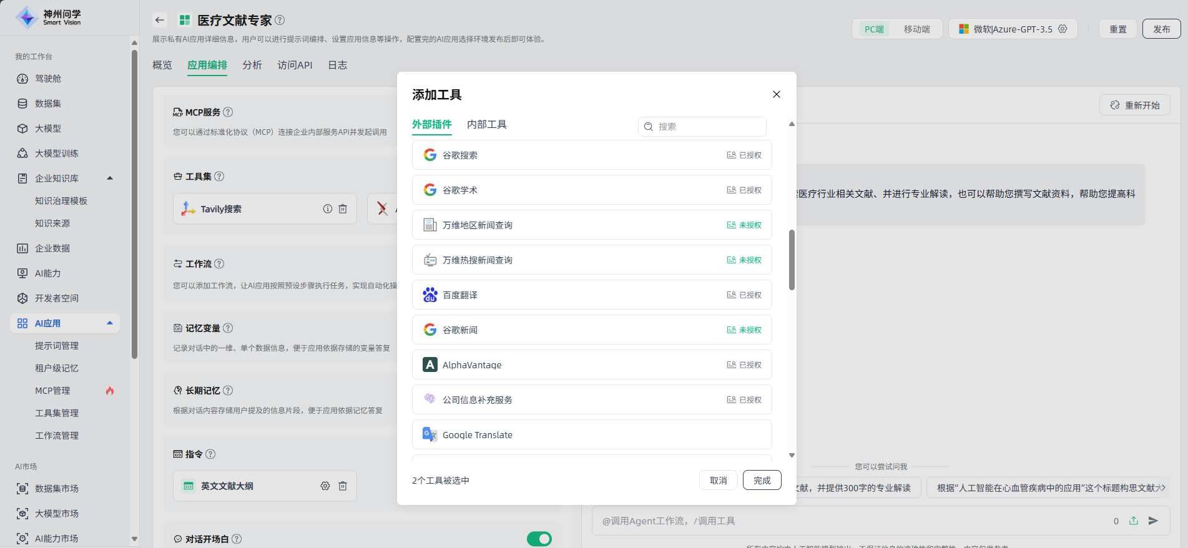This screenshot has width=1188, height=548.
Task: Select the 谷歌搜索 plugin row
Action: point(592,155)
